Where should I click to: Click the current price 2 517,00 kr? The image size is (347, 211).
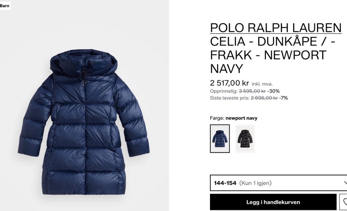pos(229,83)
